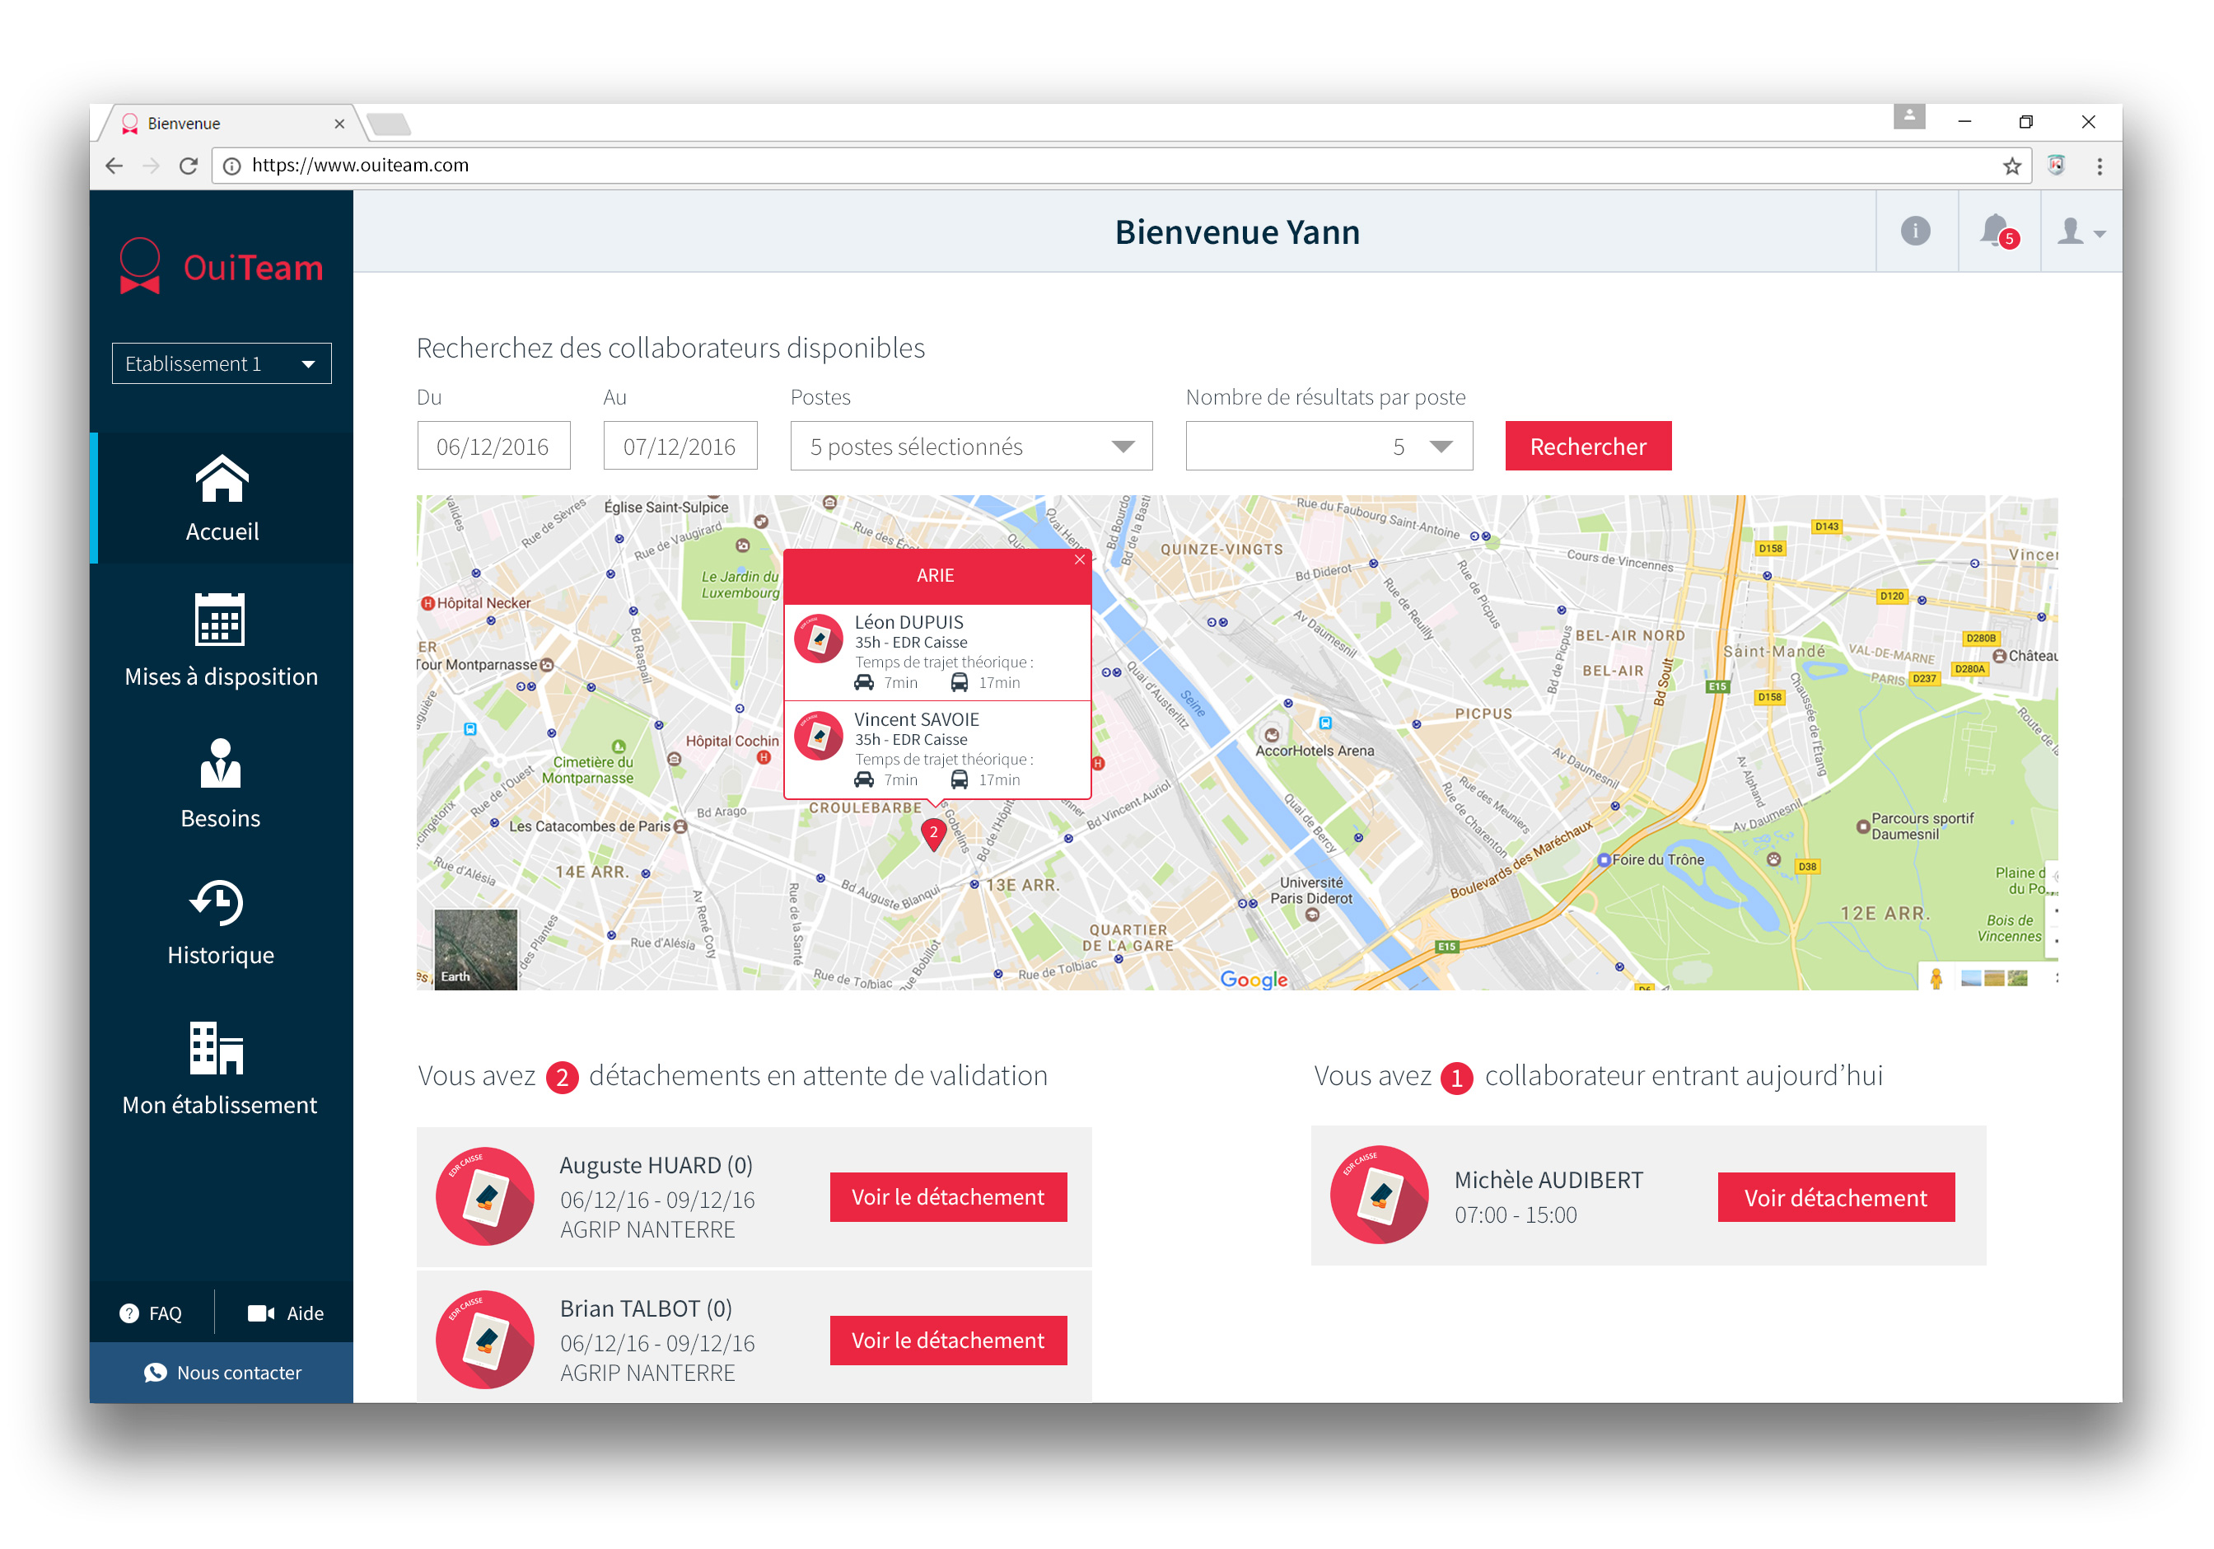Expand the Etablissement 1 dropdown

pos(222,363)
